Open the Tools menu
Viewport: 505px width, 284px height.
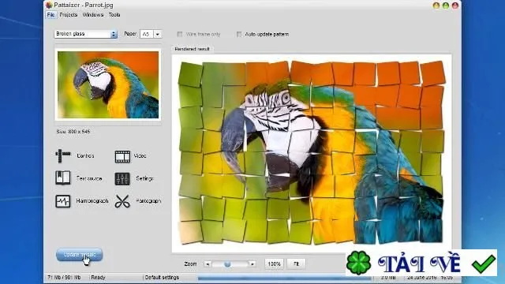pos(114,15)
